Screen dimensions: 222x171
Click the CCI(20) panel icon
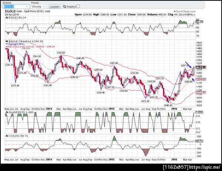point(7,136)
